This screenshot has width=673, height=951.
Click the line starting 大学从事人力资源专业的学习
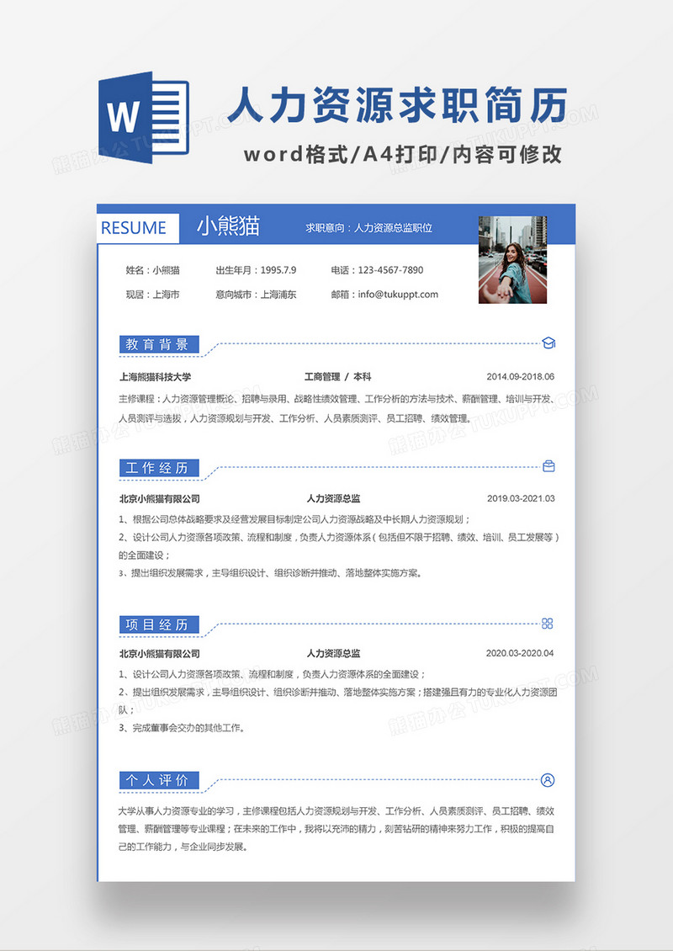pyautogui.click(x=336, y=811)
